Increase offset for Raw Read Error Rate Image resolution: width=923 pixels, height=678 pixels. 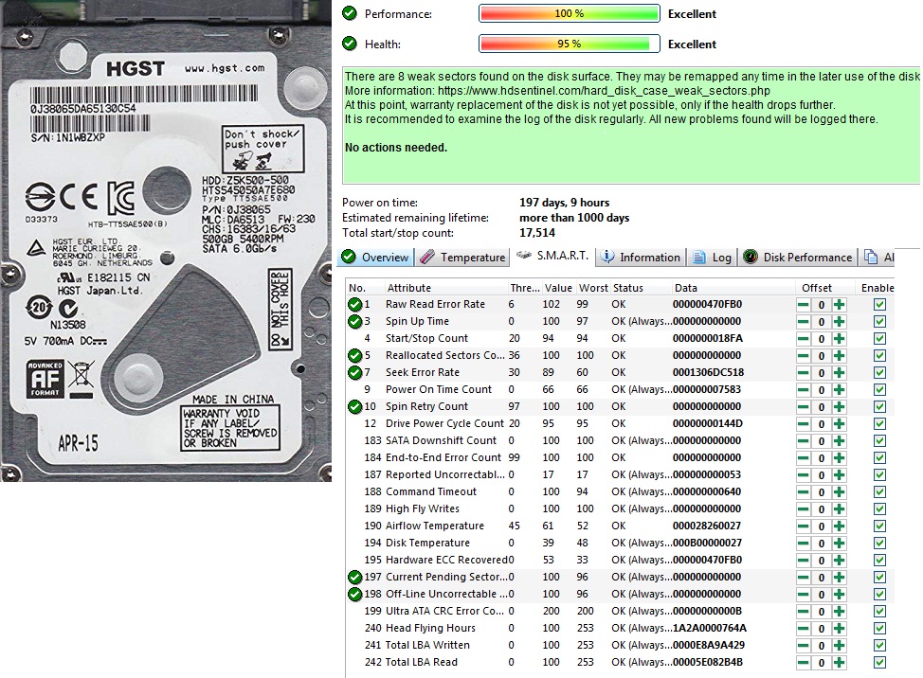click(x=839, y=305)
